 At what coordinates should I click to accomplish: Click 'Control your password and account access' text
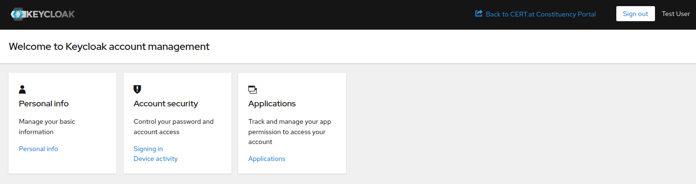[x=174, y=127]
